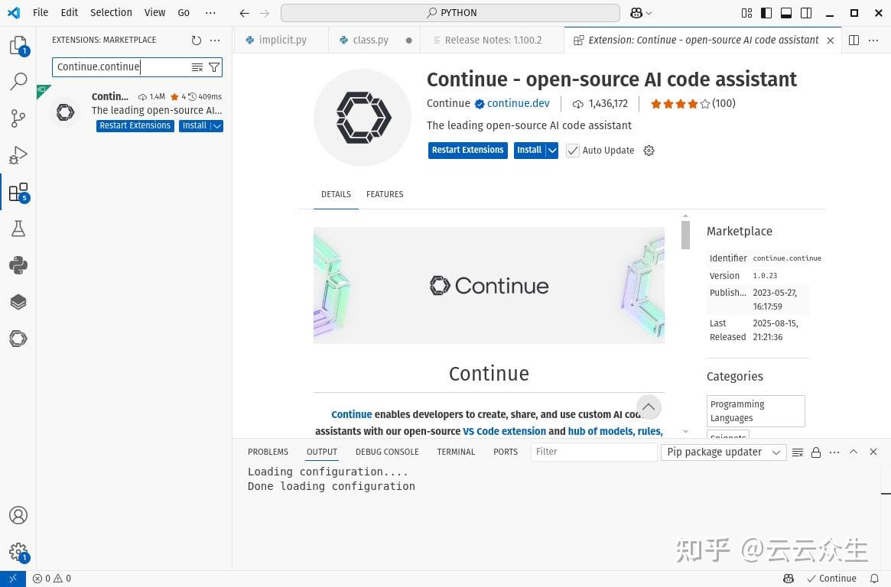
Task: Clear extensions search results
Action: (197, 67)
